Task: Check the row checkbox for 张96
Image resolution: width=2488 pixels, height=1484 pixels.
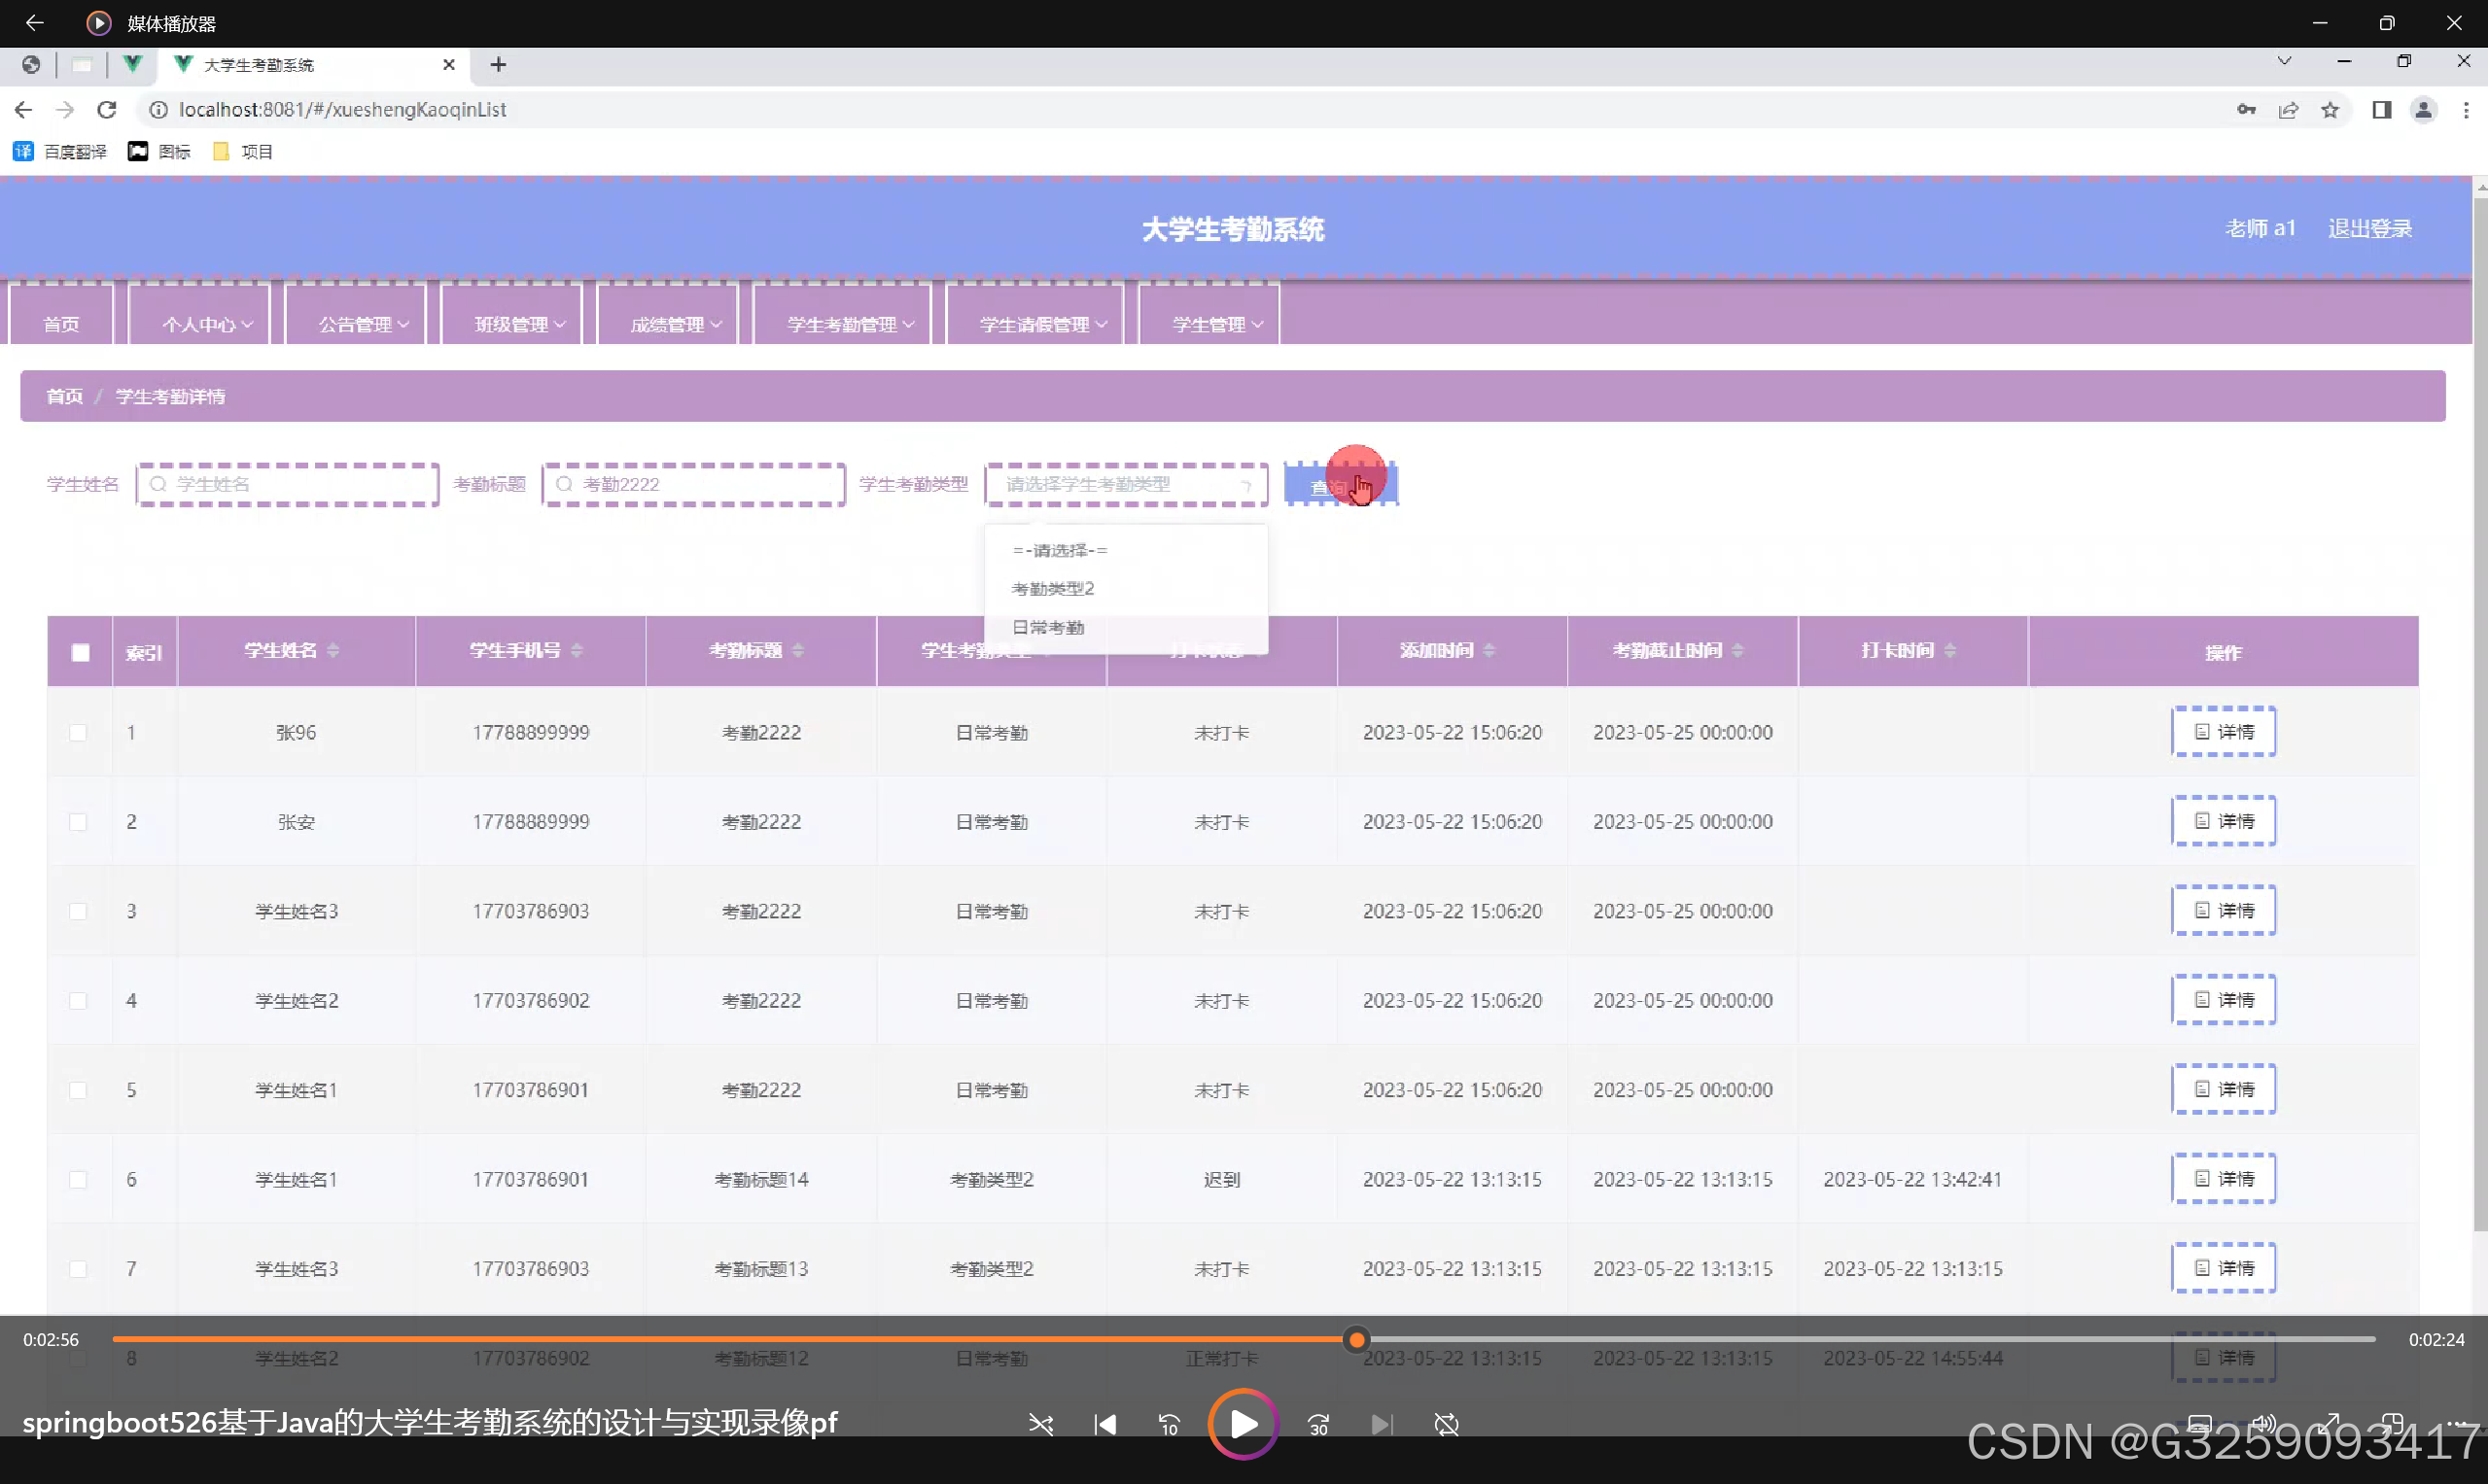Action: pos(78,733)
